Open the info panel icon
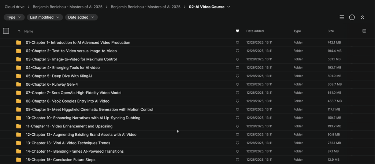The image size is (375, 164). tap(352, 17)
